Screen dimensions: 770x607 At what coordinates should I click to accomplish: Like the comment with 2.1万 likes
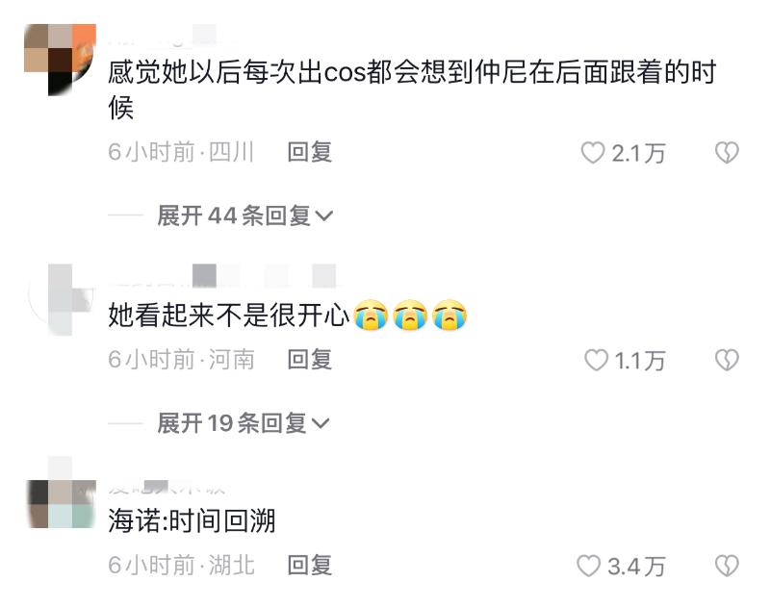pyautogui.click(x=593, y=153)
